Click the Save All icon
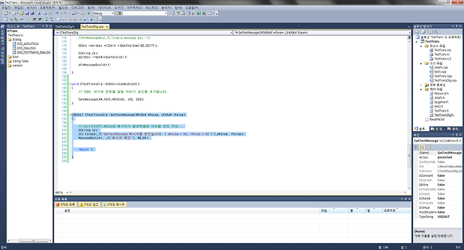This screenshot has width=464, height=250. (x=32, y=13)
